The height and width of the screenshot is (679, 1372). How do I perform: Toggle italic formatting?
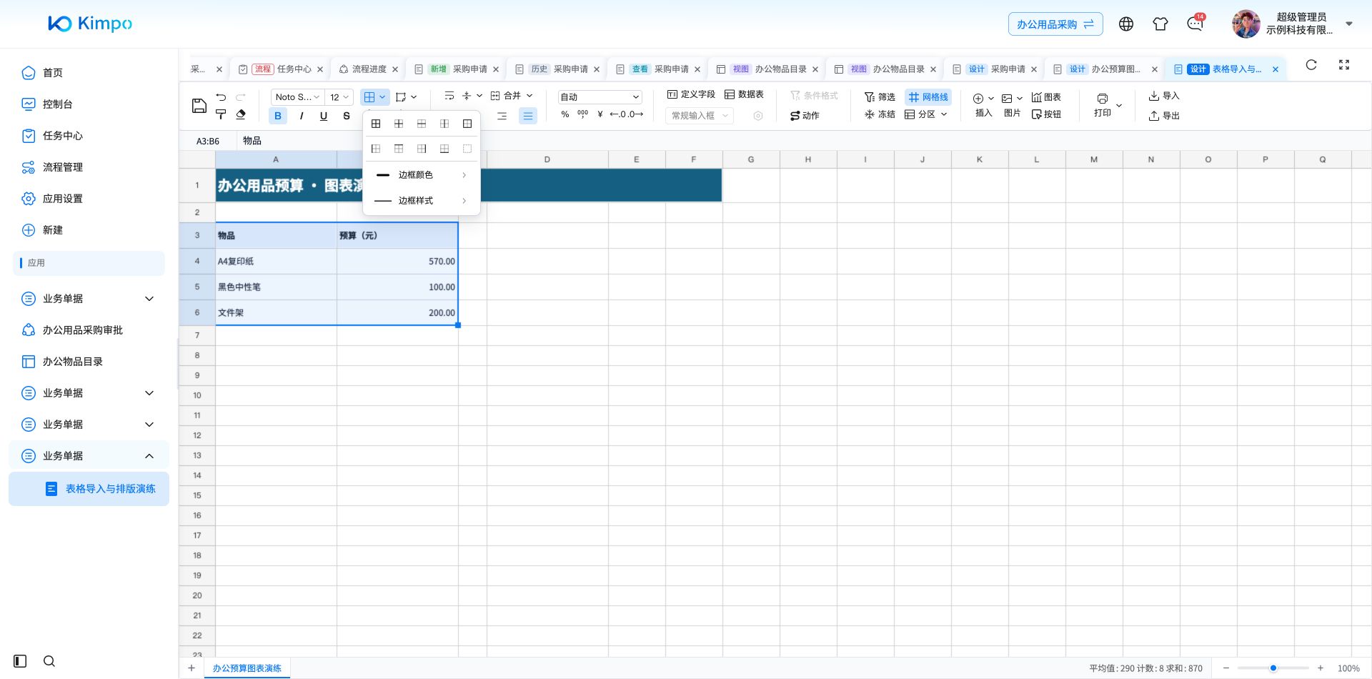[301, 116]
